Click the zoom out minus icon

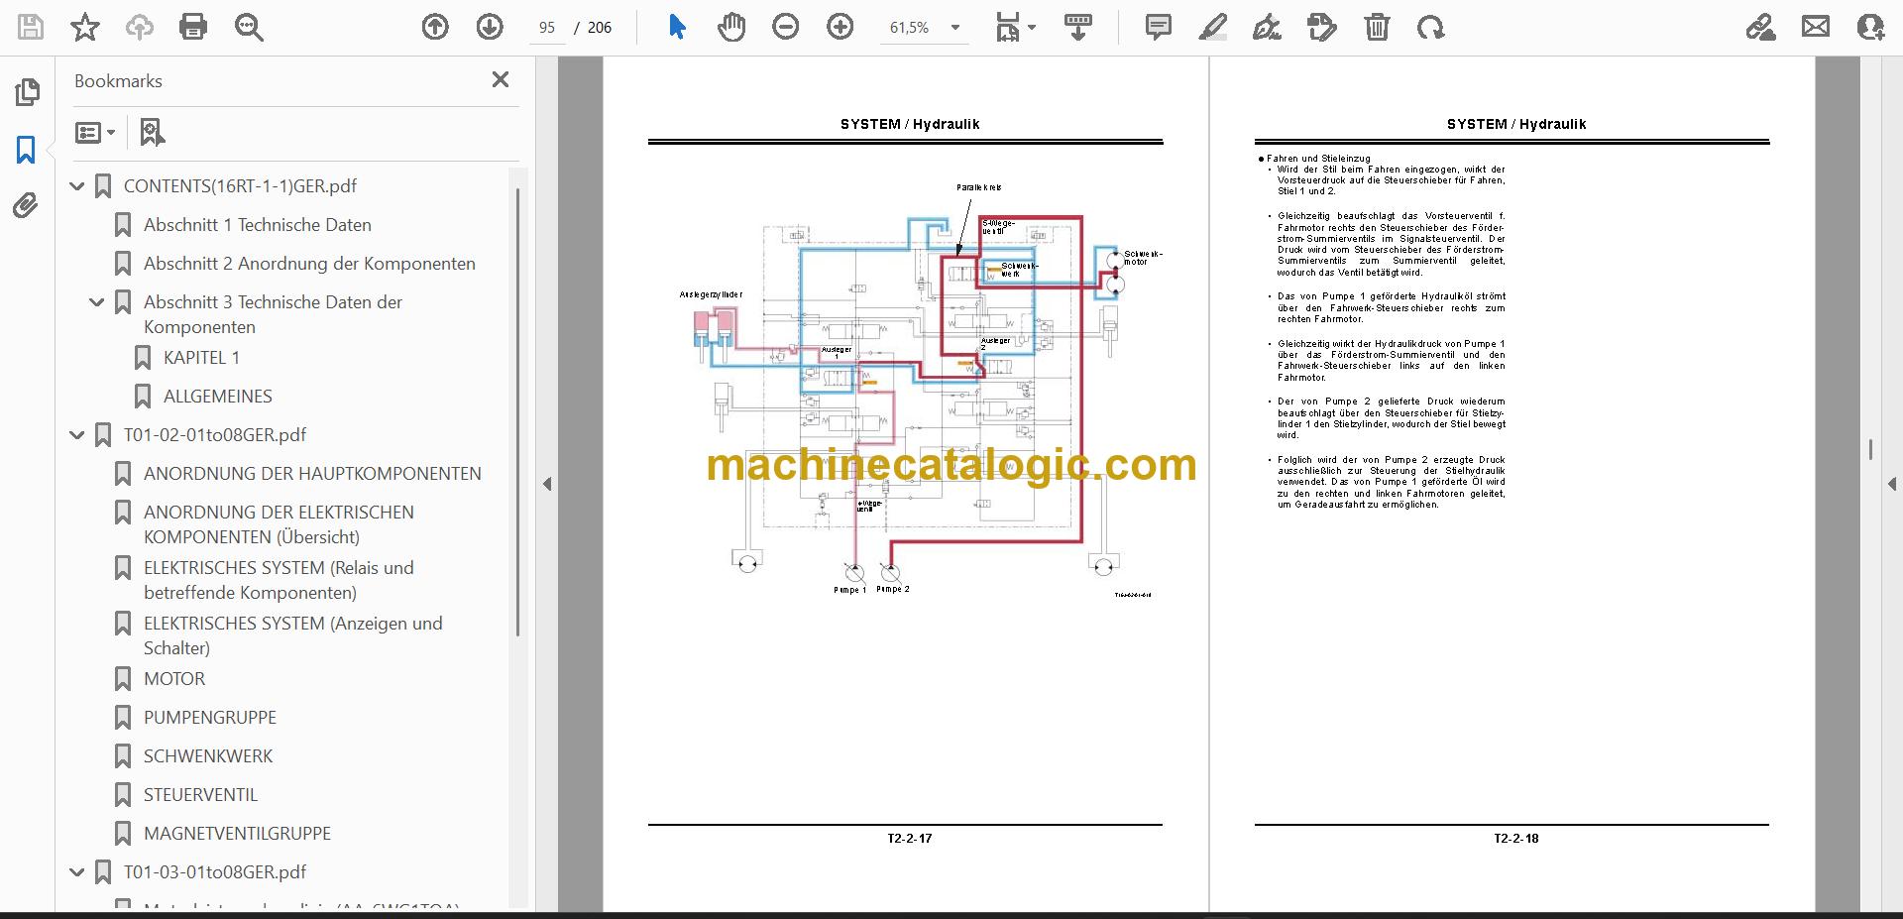(x=786, y=27)
